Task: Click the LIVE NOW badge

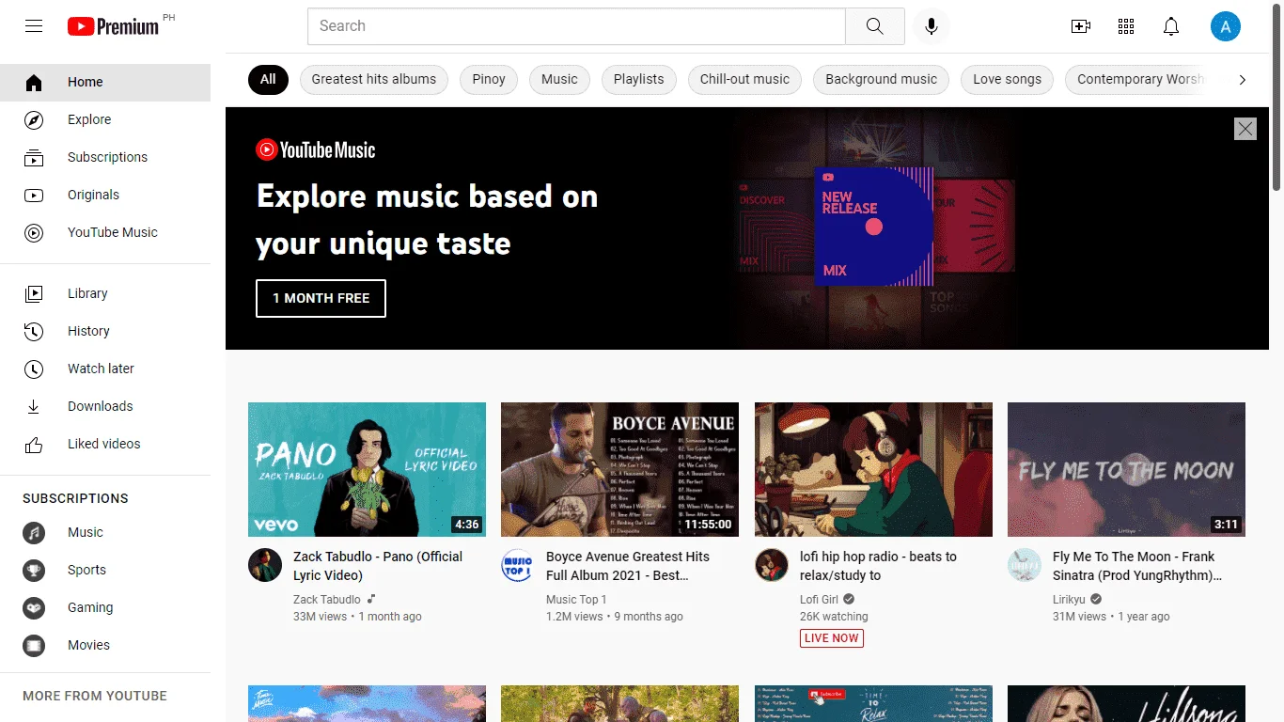Action: 832,638
